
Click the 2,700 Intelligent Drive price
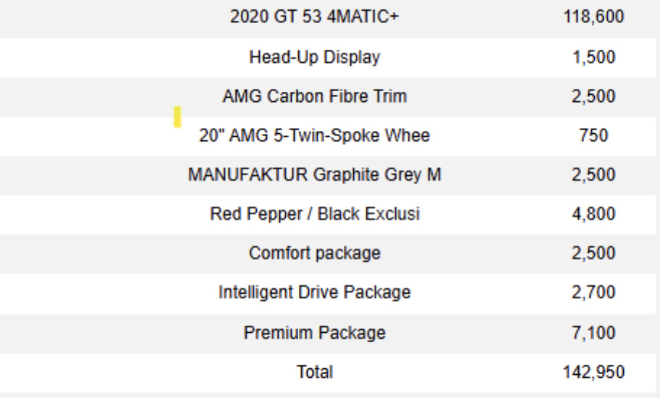point(593,292)
